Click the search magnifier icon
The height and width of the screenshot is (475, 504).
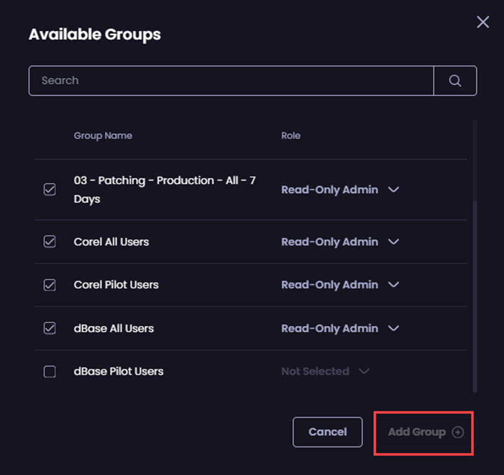coord(455,80)
